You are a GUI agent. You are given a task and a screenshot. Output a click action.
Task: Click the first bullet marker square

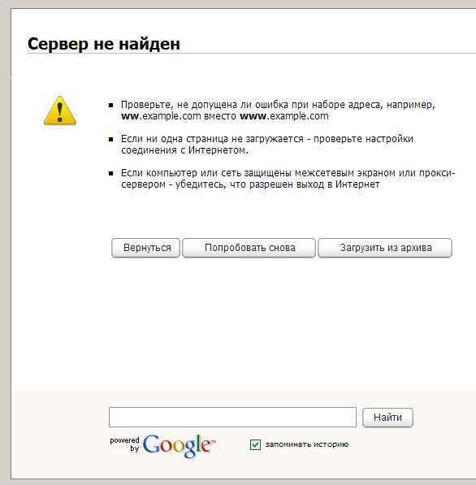coord(110,106)
